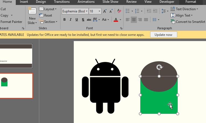
Task: Click the Bullets list icon
Action: (127, 11)
